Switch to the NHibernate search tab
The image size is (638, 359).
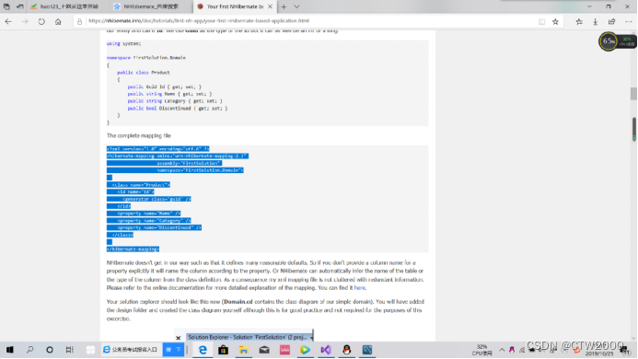pos(151,6)
